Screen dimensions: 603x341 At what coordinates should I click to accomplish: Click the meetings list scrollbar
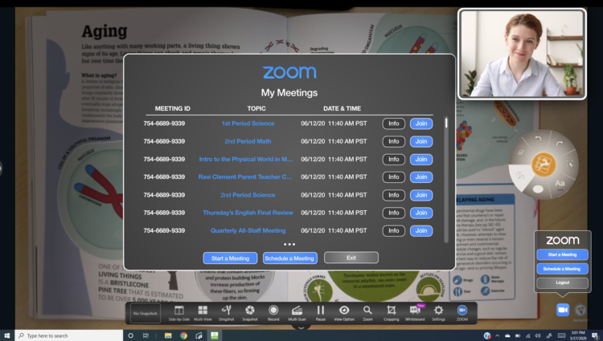[x=446, y=180]
